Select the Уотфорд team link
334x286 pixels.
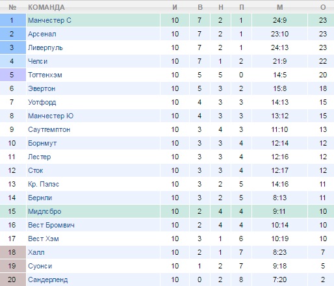pyautogui.click(x=42, y=102)
